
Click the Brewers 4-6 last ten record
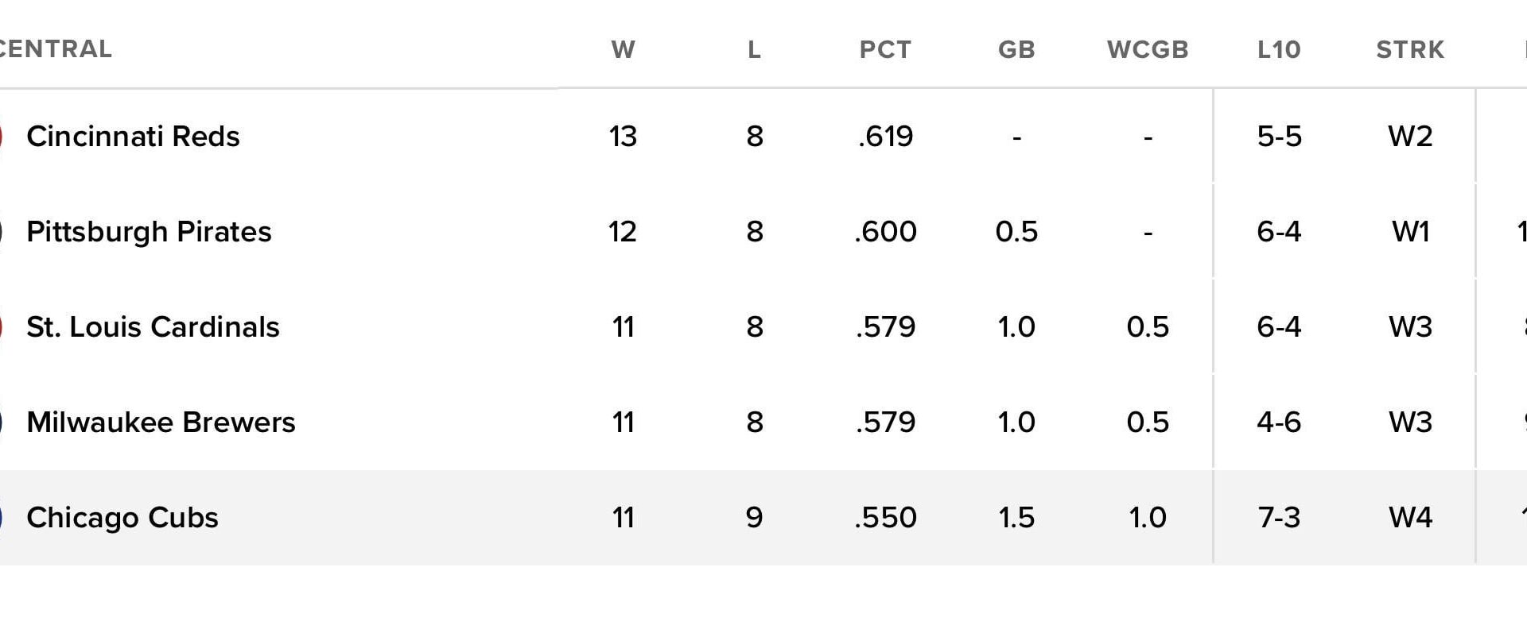click(x=1279, y=422)
